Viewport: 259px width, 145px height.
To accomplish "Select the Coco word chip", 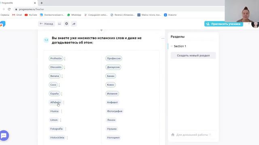I will click(53, 85).
